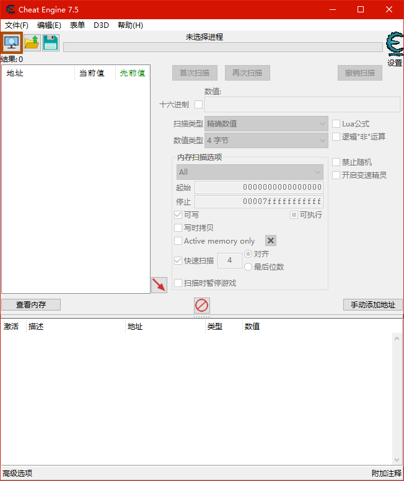The width and height of the screenshot is (404, 481).
Task: Click the 未选择进程 process label
Action: [204, 37]
